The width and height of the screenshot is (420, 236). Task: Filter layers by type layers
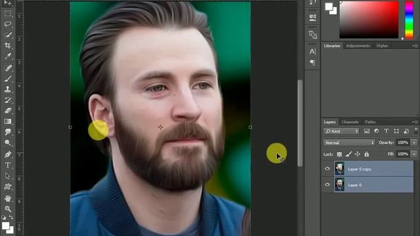(387, 131)
